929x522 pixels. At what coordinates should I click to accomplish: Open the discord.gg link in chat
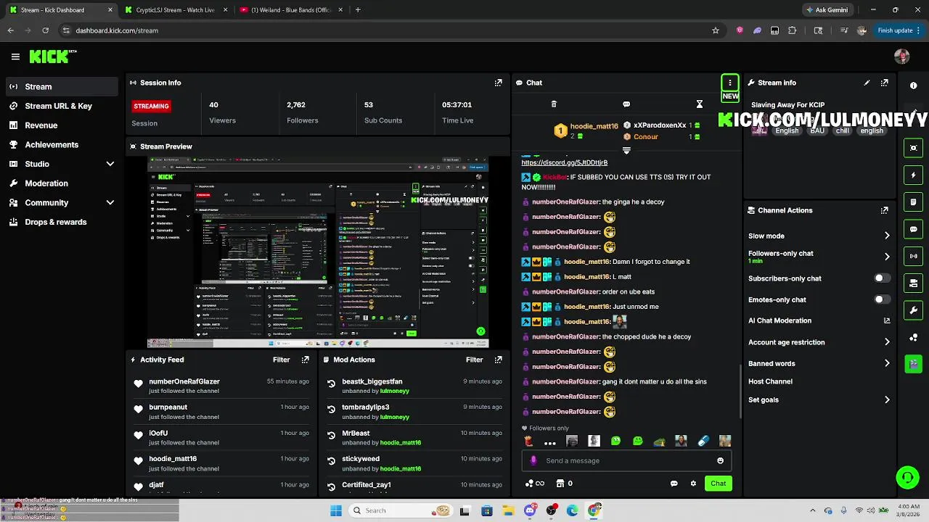pos(564,162)
